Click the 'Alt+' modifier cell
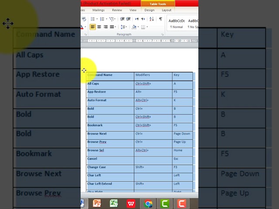 pos(153,93)
